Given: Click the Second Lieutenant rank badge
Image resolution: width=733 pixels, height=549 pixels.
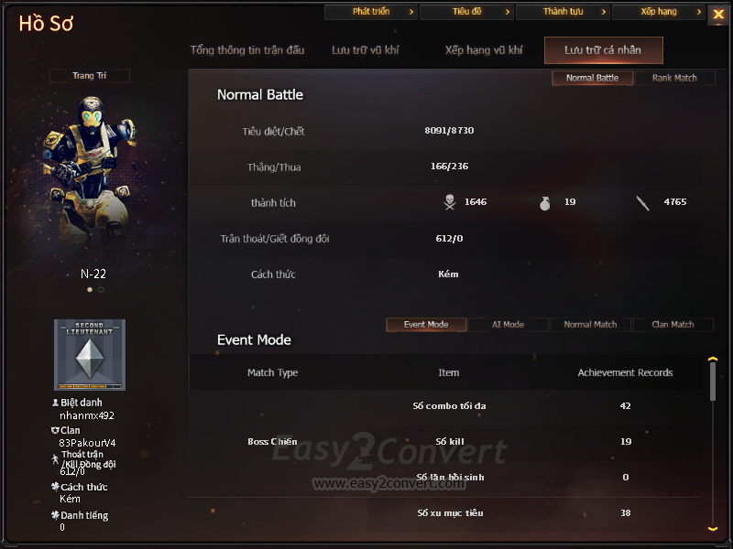Looking at the screenshot, I should click(90, 355).
